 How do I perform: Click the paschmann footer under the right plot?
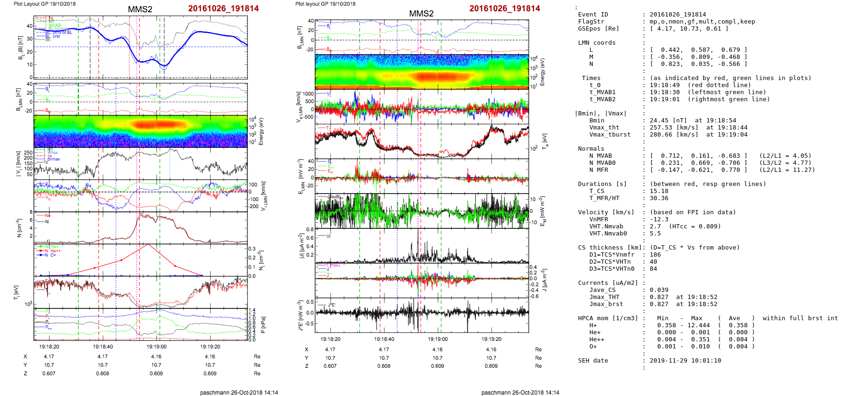pyautogui.click(x=520, y=392)
